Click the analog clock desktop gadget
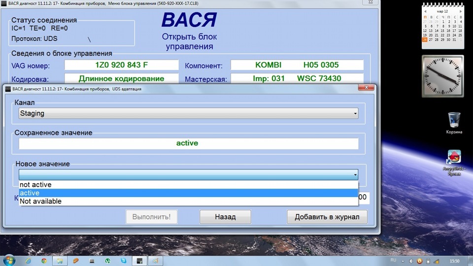473x266 pixels. point(442,76)
